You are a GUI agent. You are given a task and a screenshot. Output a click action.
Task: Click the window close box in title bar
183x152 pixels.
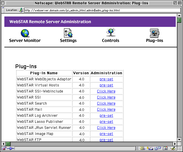3,3
